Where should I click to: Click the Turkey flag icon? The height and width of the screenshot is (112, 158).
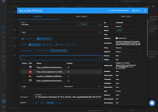click(30, 72)
